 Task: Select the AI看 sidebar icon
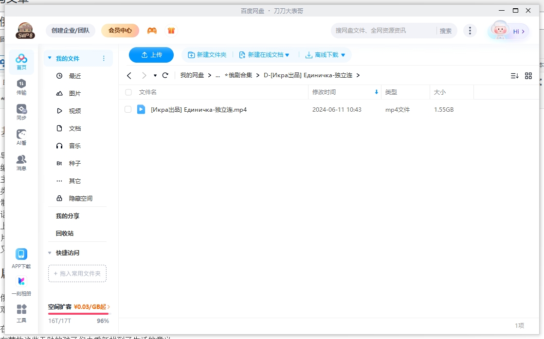pos(21,137)
